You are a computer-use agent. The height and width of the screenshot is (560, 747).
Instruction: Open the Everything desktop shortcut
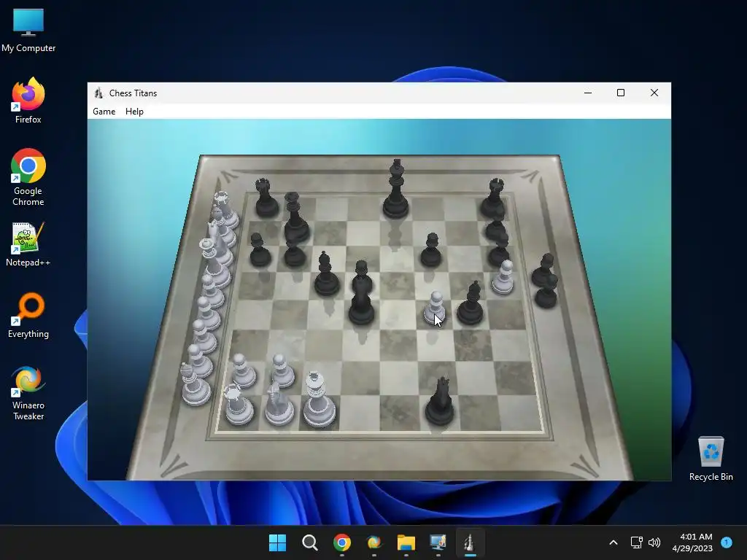[28, 315]
